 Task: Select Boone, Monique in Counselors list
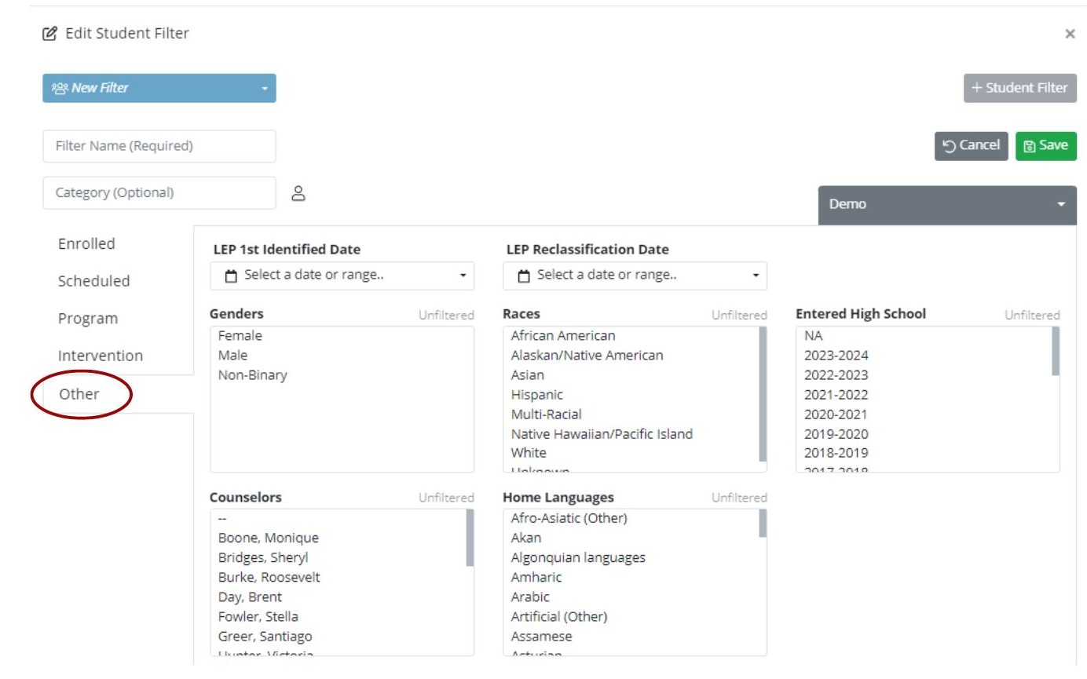point(268,538)
